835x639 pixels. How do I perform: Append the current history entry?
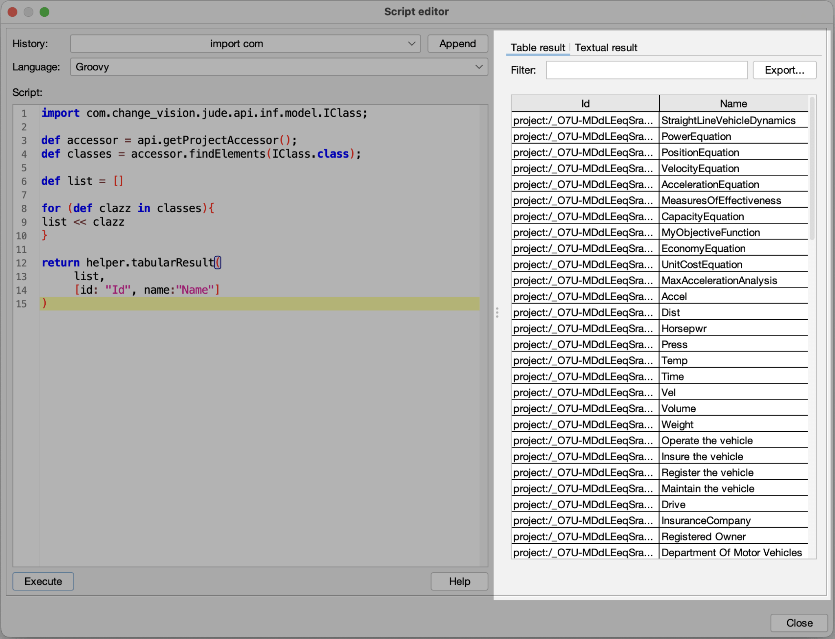(x=457, y=44)
